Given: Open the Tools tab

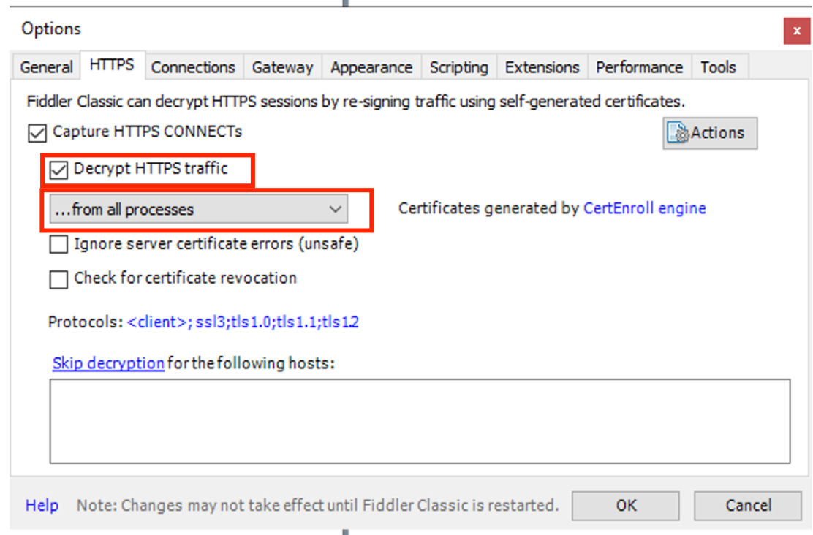Looking at the screenshot, I should point(719,67).
